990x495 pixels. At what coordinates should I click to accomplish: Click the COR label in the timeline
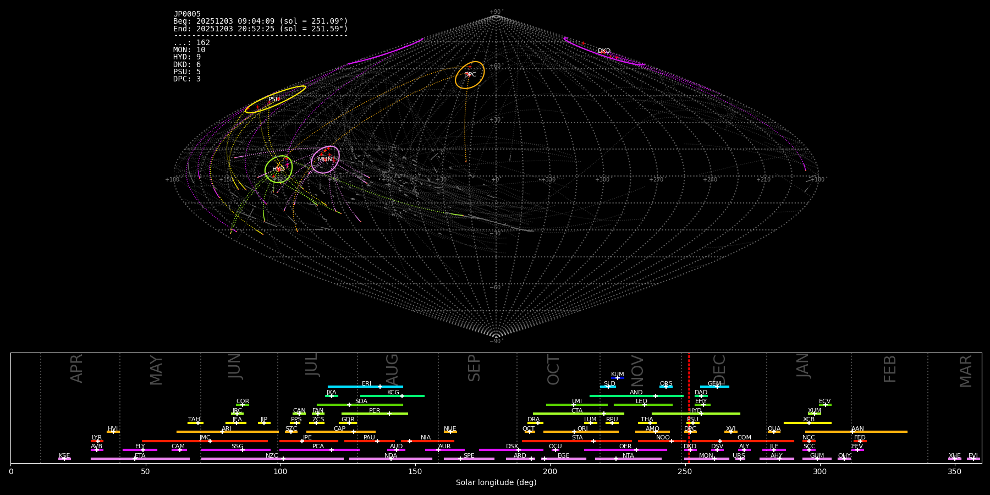(x=243, y=402)
